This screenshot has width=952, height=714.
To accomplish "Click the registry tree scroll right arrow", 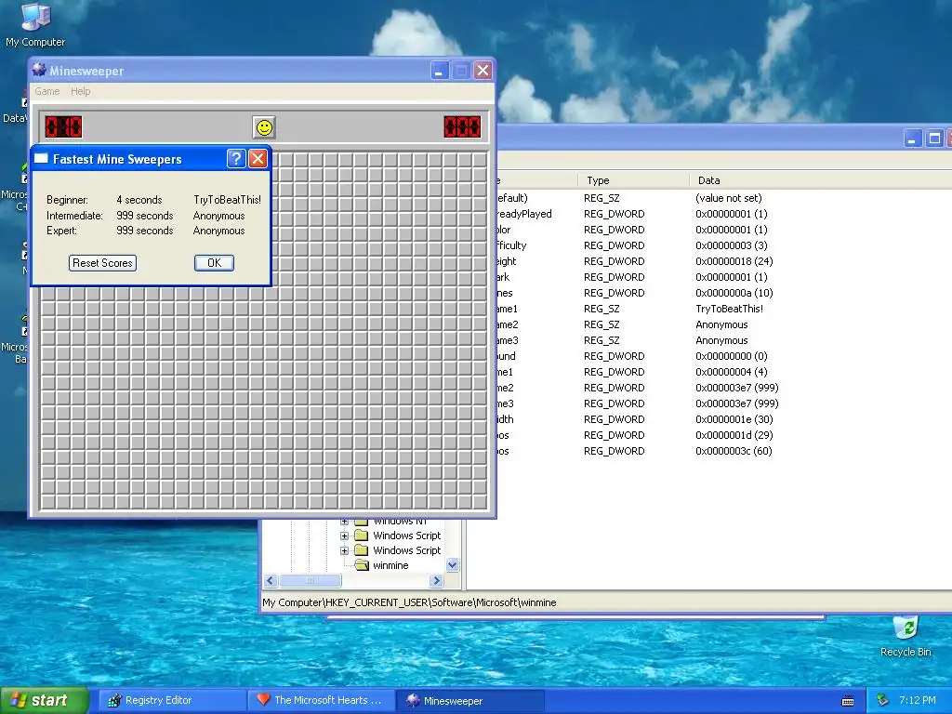I will pyautogui.click(x=436, y=581).
